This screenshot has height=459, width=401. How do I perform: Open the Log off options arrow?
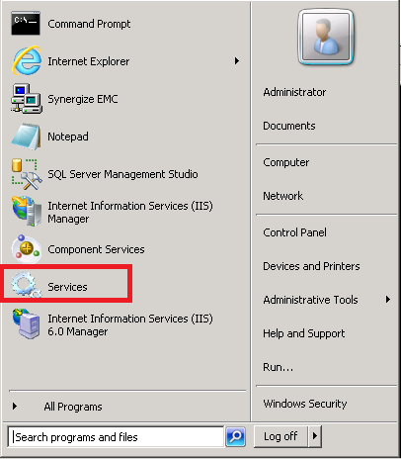315,436
